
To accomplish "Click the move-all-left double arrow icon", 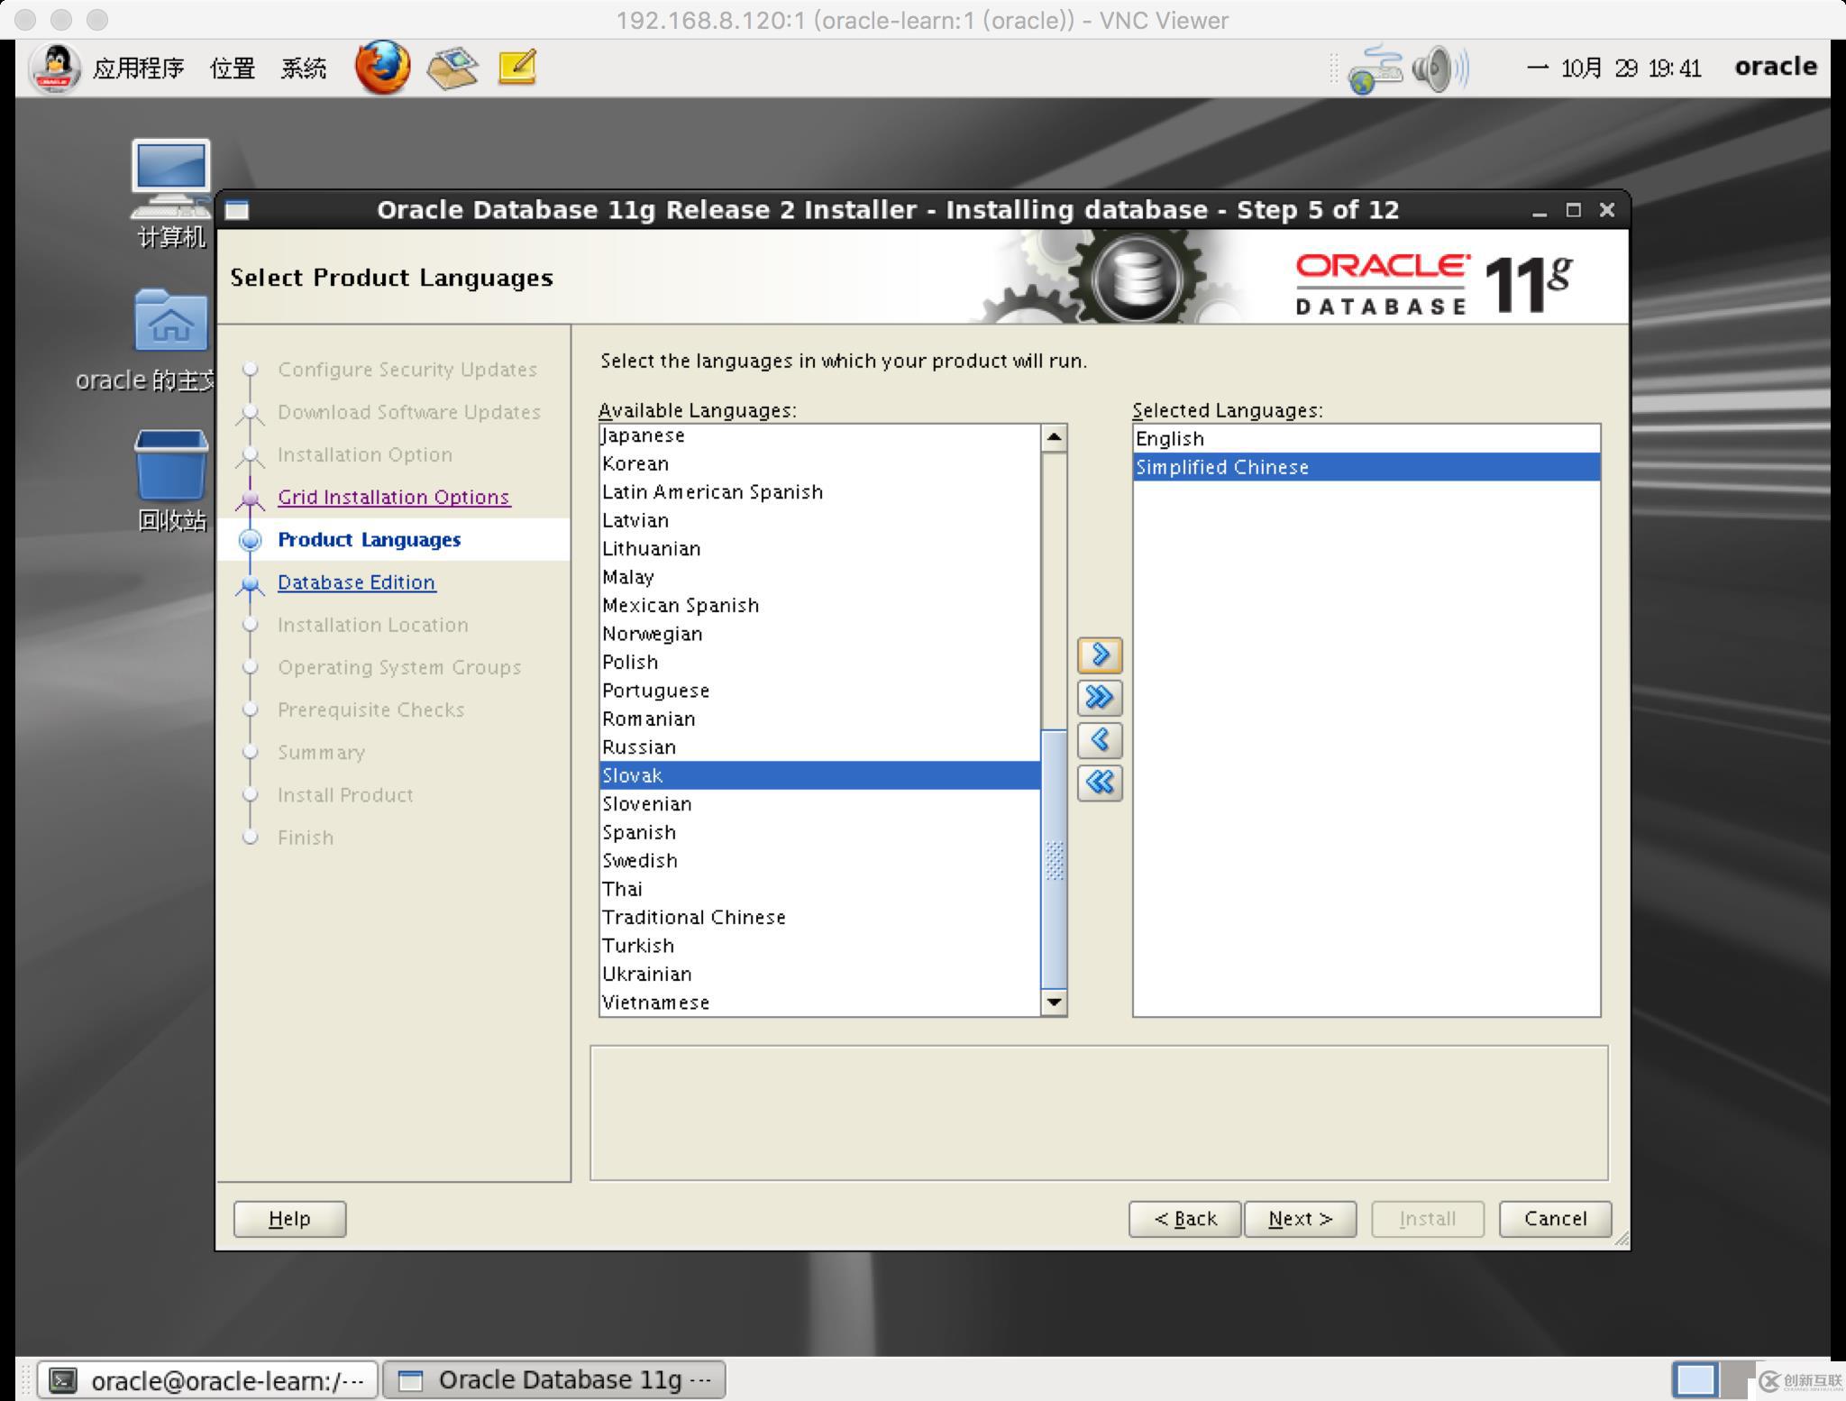I will [1099, 782].
